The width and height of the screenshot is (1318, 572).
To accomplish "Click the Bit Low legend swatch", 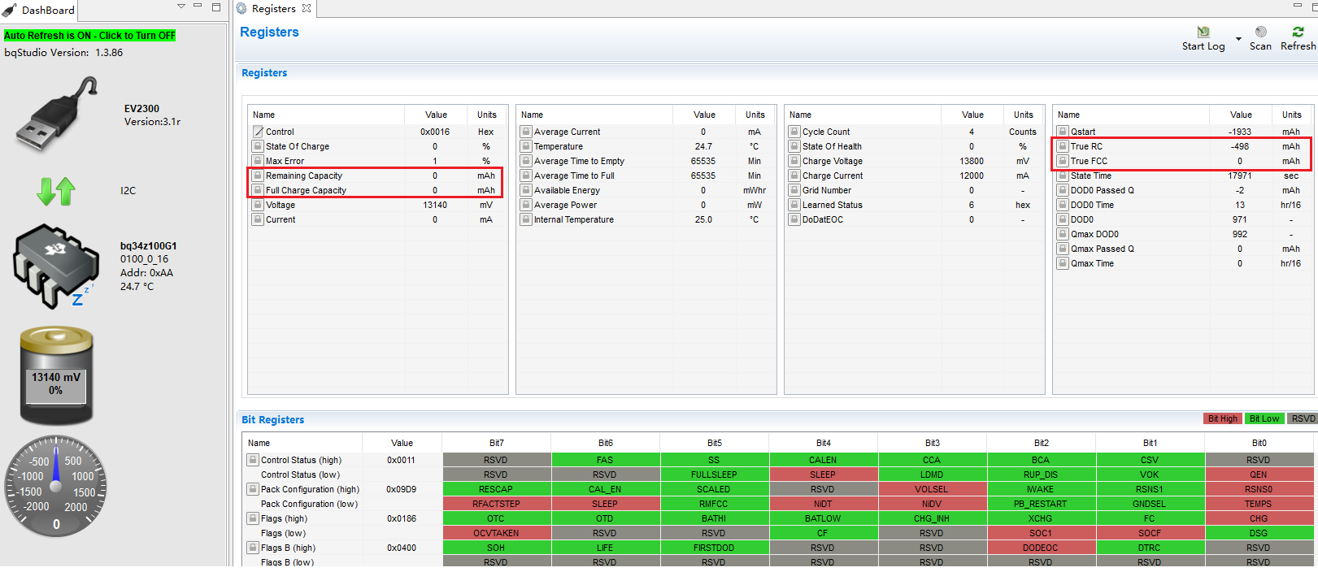I will tap(1264, 419).
